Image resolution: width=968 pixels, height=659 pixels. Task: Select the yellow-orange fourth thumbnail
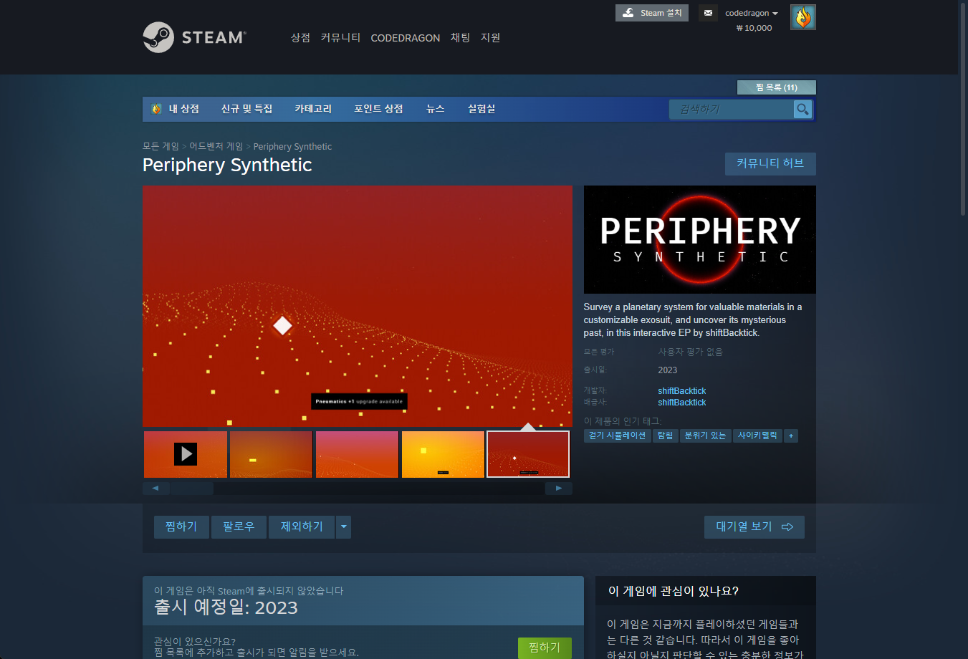[x=443, y=454]
